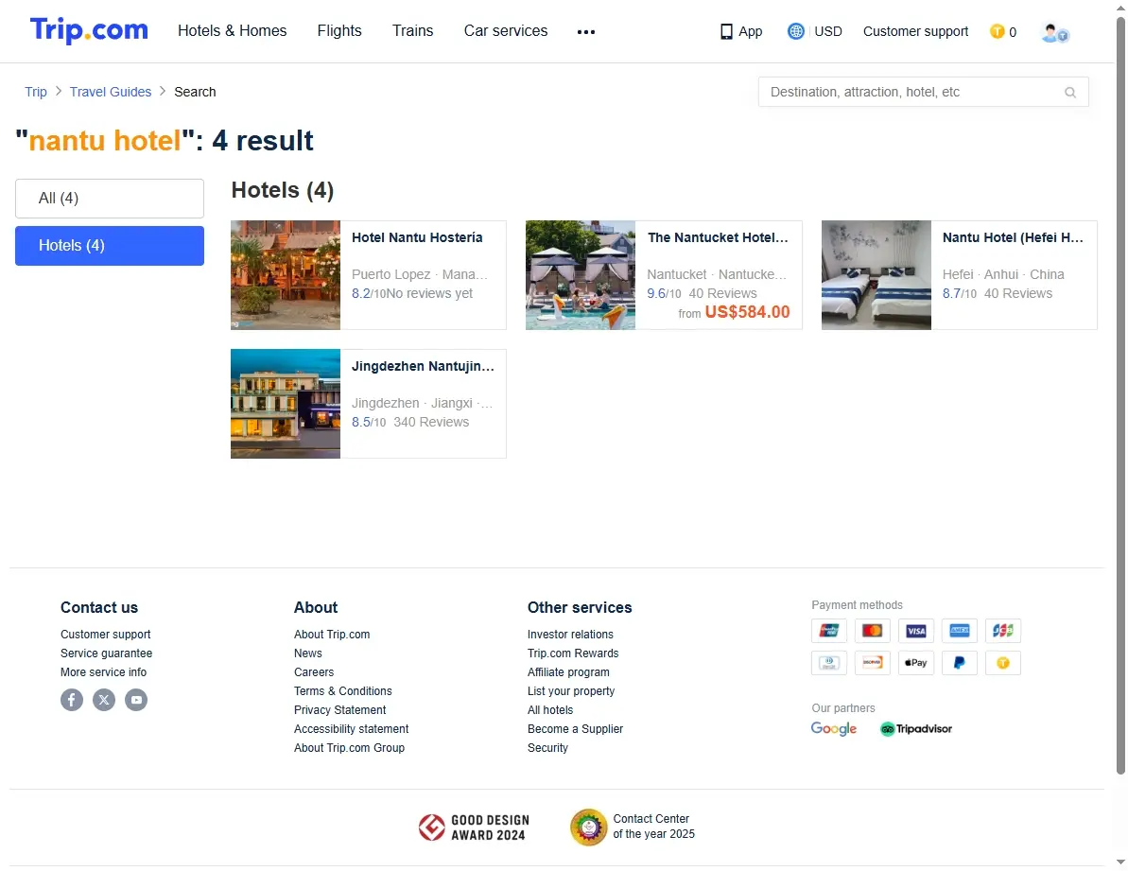Click the Apple Pay payment icon
The width and height of the screenshot is (1128, 871).
coord(916,662)
